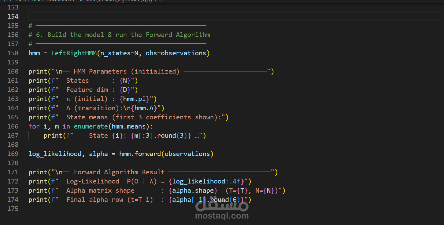444x225 pixels.
Task: Click the enumerate function call on line 166
Action: click(91, 126)
